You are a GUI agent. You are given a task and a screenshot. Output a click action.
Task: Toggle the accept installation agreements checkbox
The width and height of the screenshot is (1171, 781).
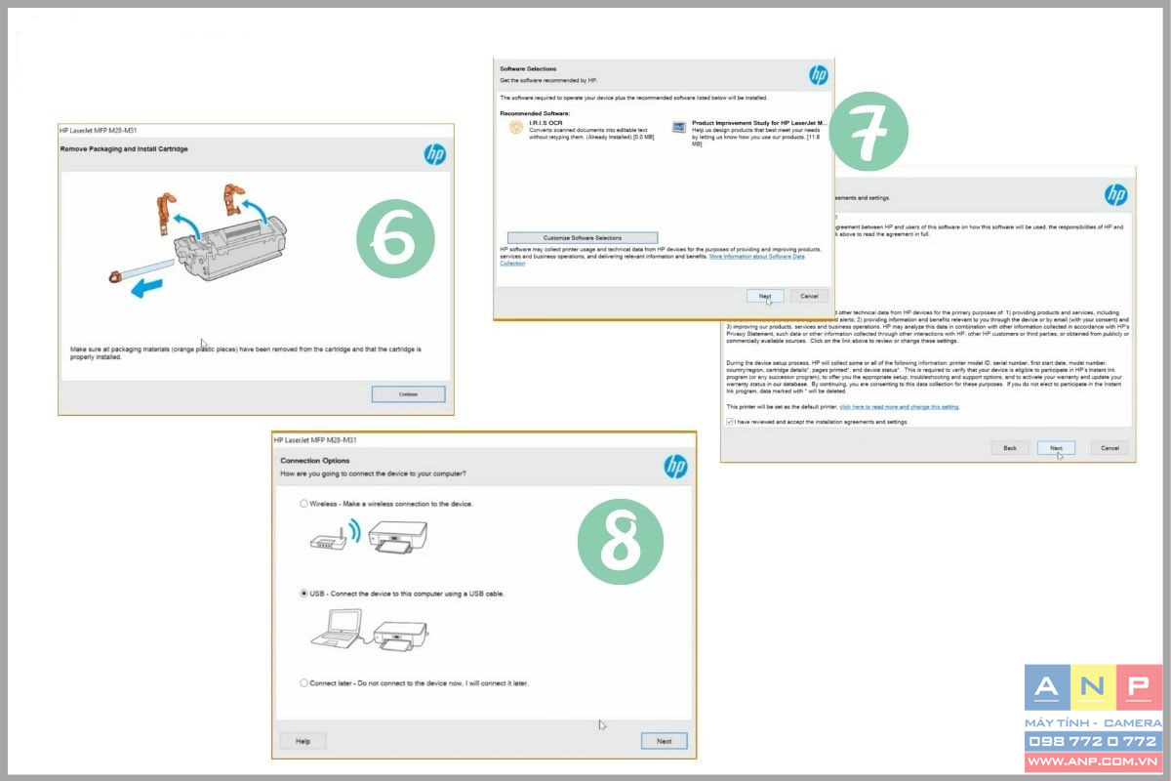[x=730, y=422]
